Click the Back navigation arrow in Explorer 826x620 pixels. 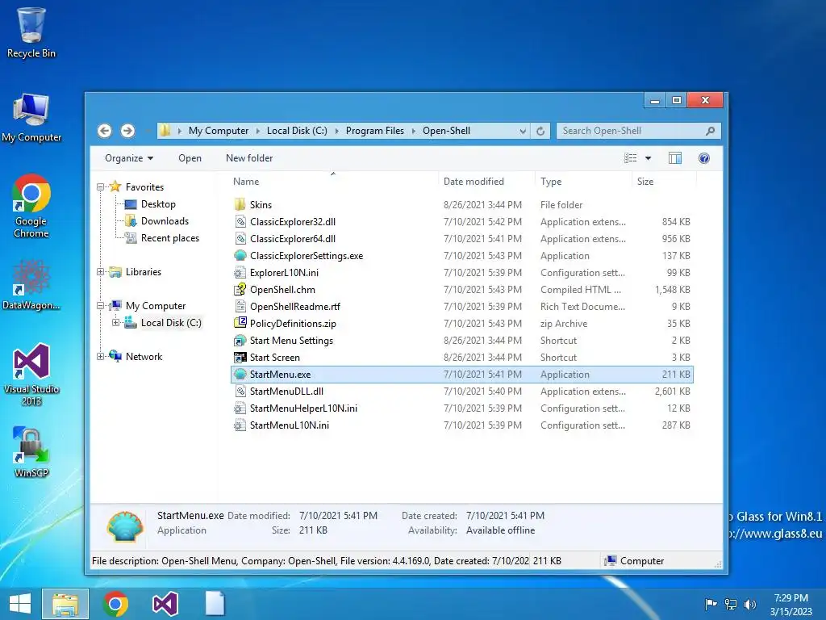[x=104, y=131]
